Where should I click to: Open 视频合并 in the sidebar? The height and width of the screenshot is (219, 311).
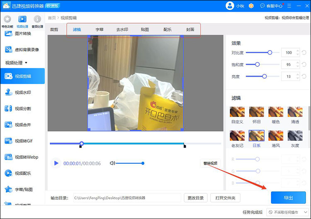point(22,125)
